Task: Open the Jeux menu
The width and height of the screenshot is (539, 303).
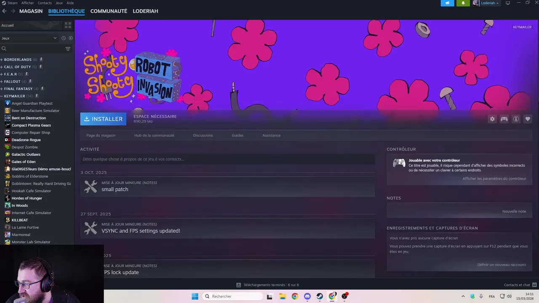Action: 59,3
